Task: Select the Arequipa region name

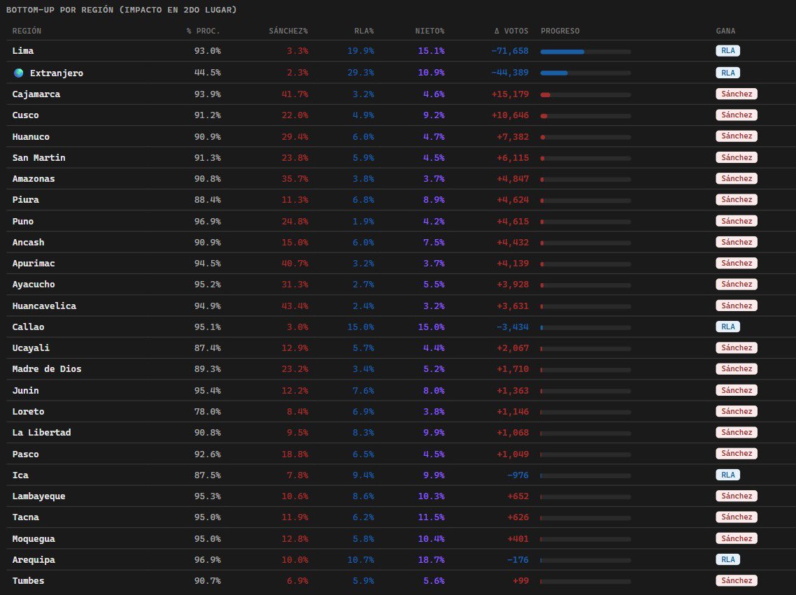Action: coord(34,560)
